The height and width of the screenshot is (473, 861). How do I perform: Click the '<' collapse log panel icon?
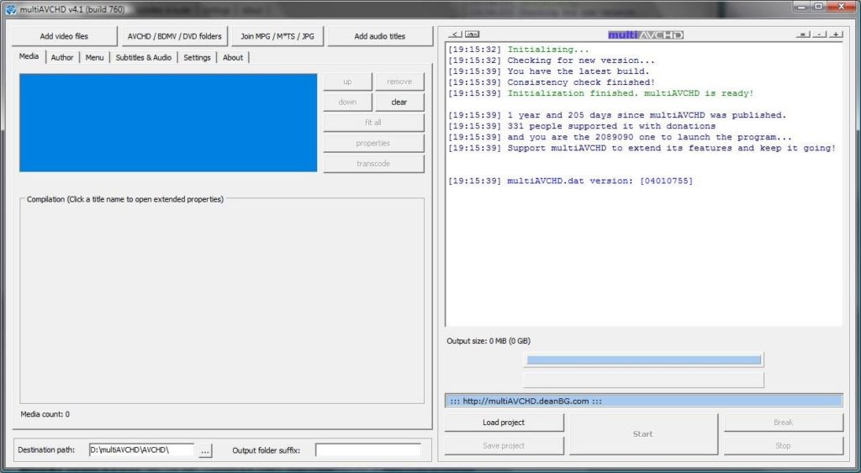coord(455,34)
